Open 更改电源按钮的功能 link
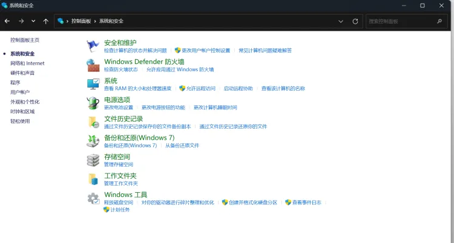 (x=163, y=108)
